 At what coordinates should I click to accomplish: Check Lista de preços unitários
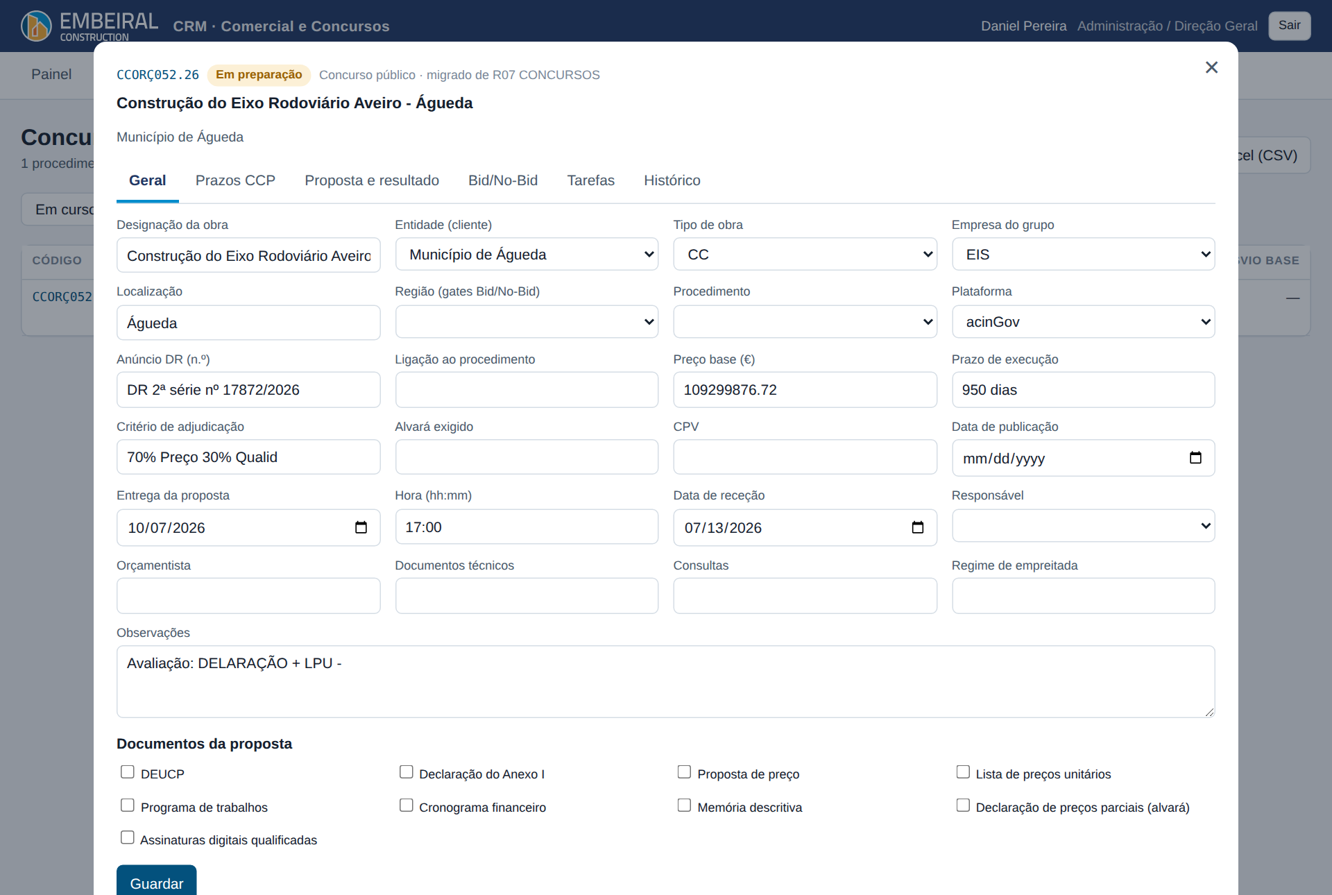click(963, 772)
